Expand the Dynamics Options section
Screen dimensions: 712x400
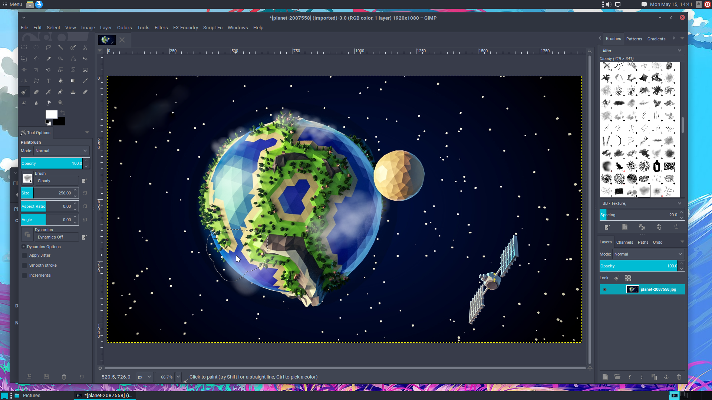pyautogui.click(x=23, y=247)
